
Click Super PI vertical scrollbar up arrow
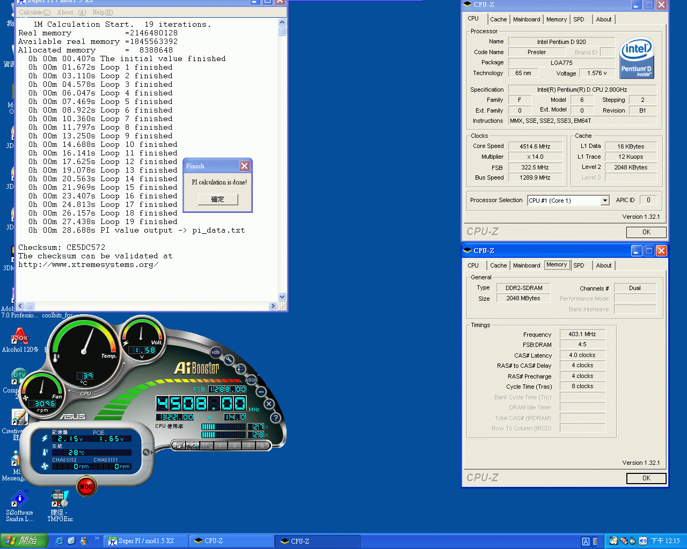282,23
